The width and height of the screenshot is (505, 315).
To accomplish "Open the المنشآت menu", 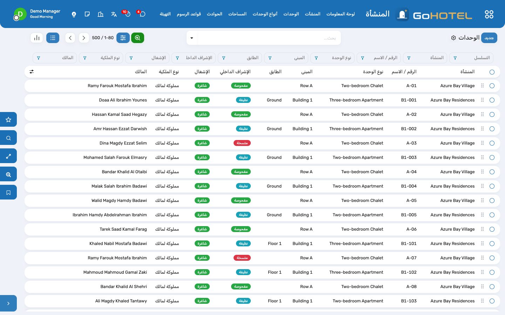I will click(x=312, y=14).
